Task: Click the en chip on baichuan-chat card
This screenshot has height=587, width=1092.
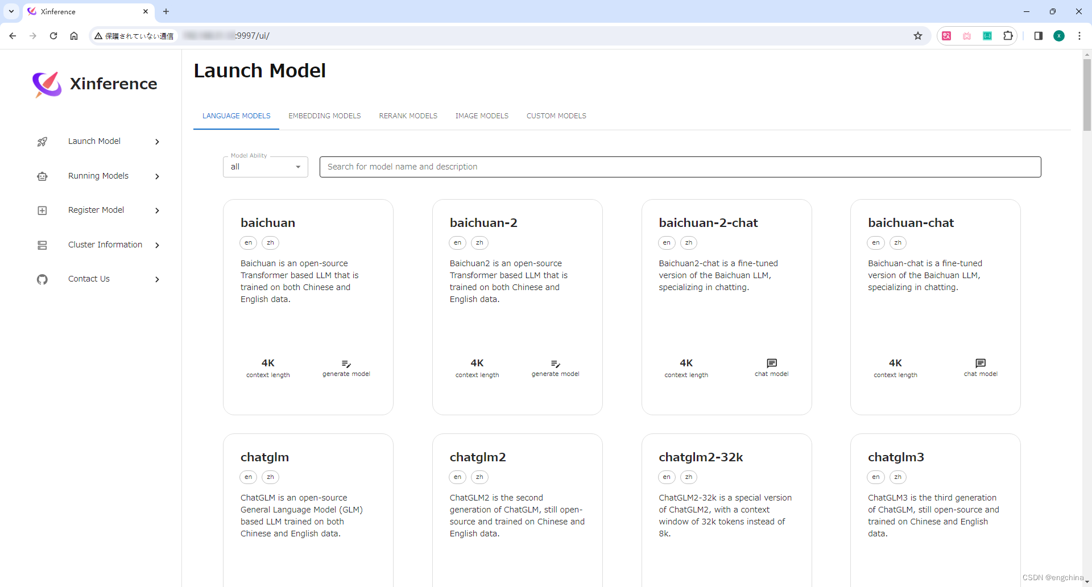Action: coord(876,243)
